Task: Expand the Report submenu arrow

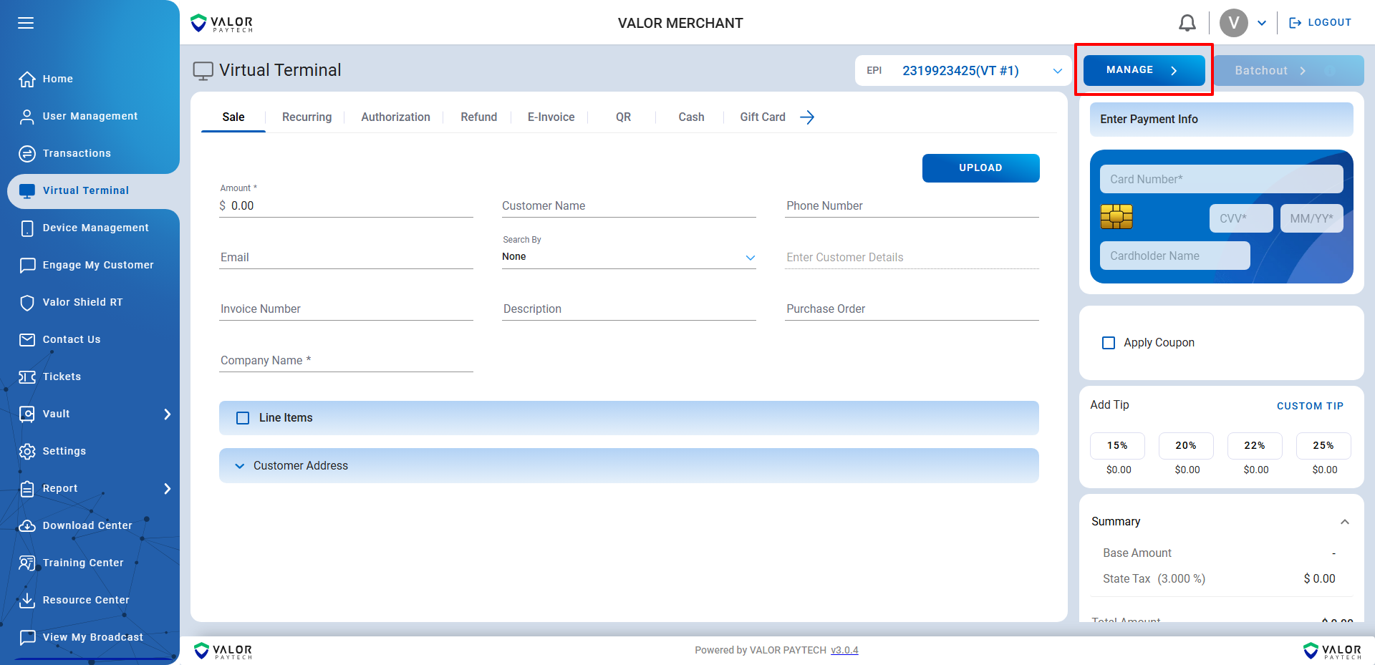Action: click(x=168, y=489)
